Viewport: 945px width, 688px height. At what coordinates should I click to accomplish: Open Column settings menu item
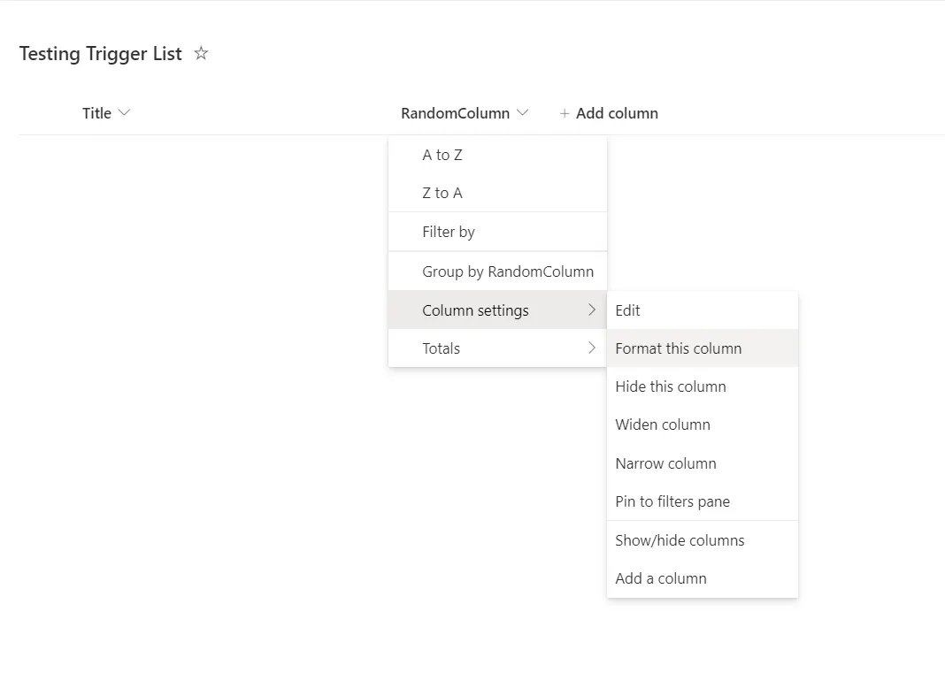pos(475,310)
